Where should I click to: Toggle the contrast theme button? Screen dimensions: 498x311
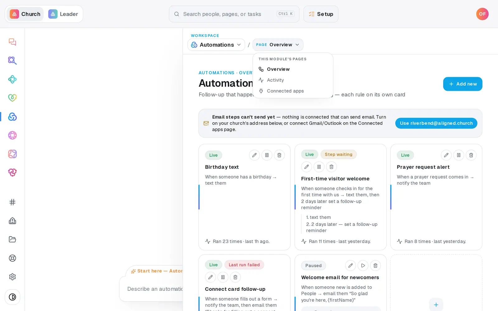pyautogui.click(x=12, y=297)
